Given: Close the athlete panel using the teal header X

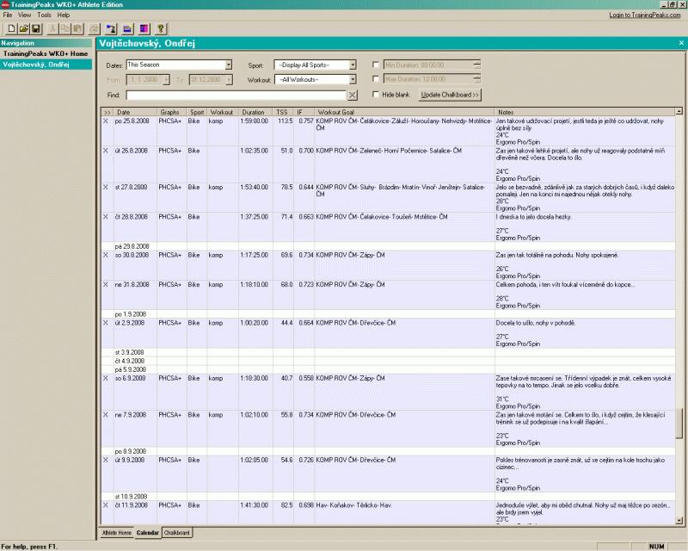Looking at the screenshot, I should point(681,43).
